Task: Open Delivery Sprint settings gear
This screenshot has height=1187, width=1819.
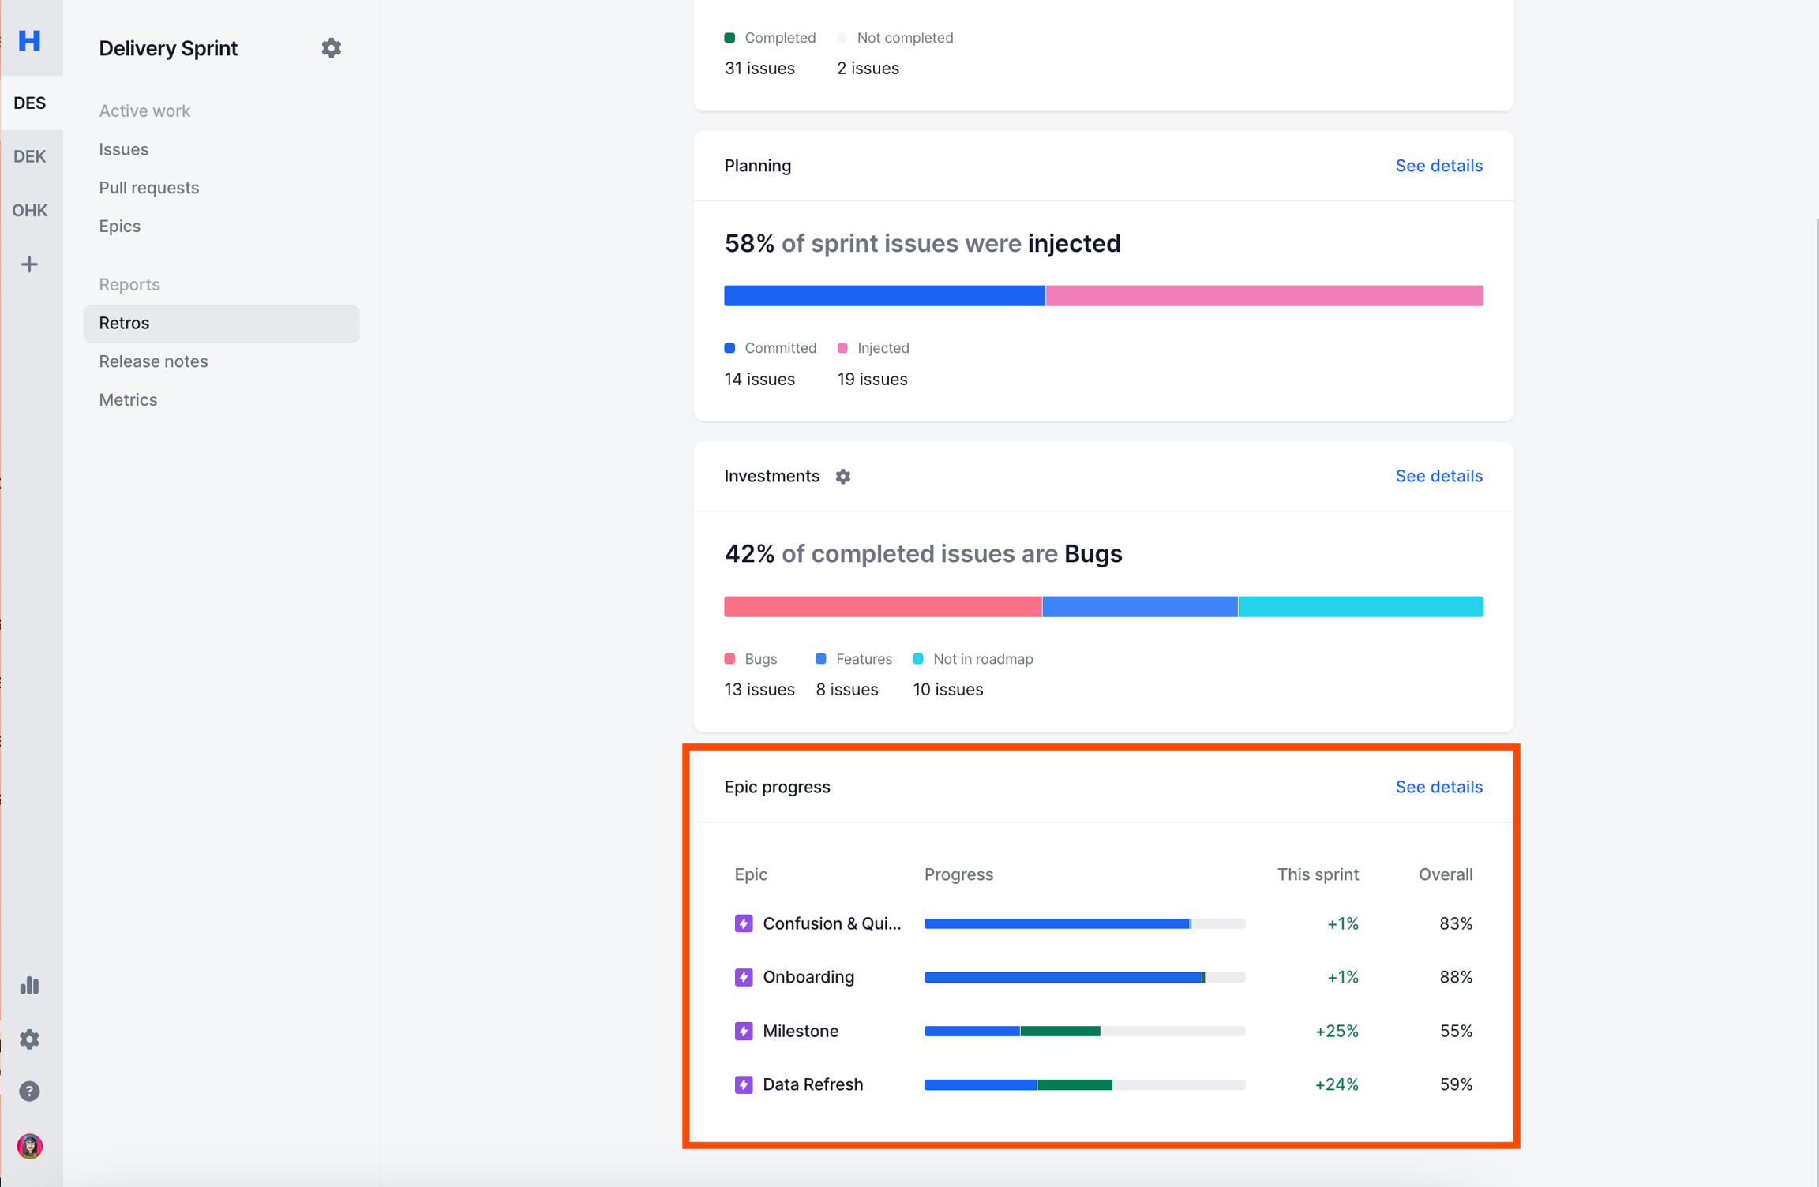Action: 331,48
